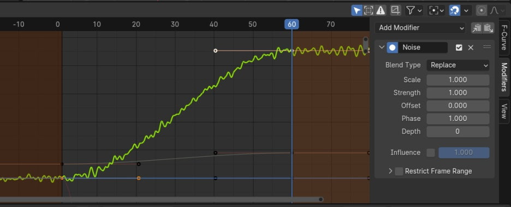Screen dimensions: 511x207
Task: Select orange keyframe at frame 20
Action: [139, 178]
